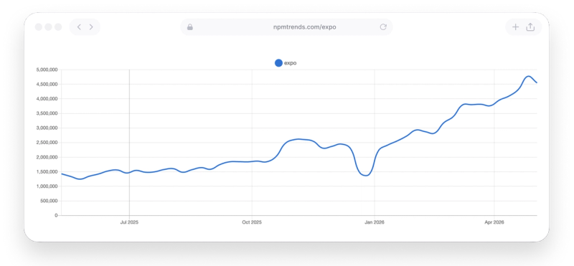Open a new tab with the plus icon
The width and height of the screenshot is (574, 266).
515,27
